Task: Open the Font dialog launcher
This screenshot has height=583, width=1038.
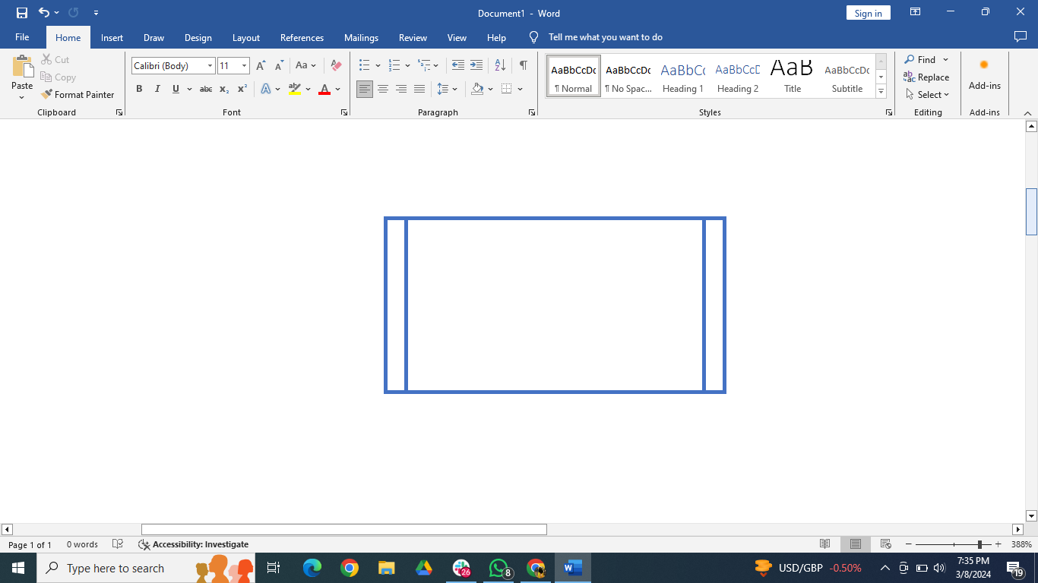Action: coord(344,112)
